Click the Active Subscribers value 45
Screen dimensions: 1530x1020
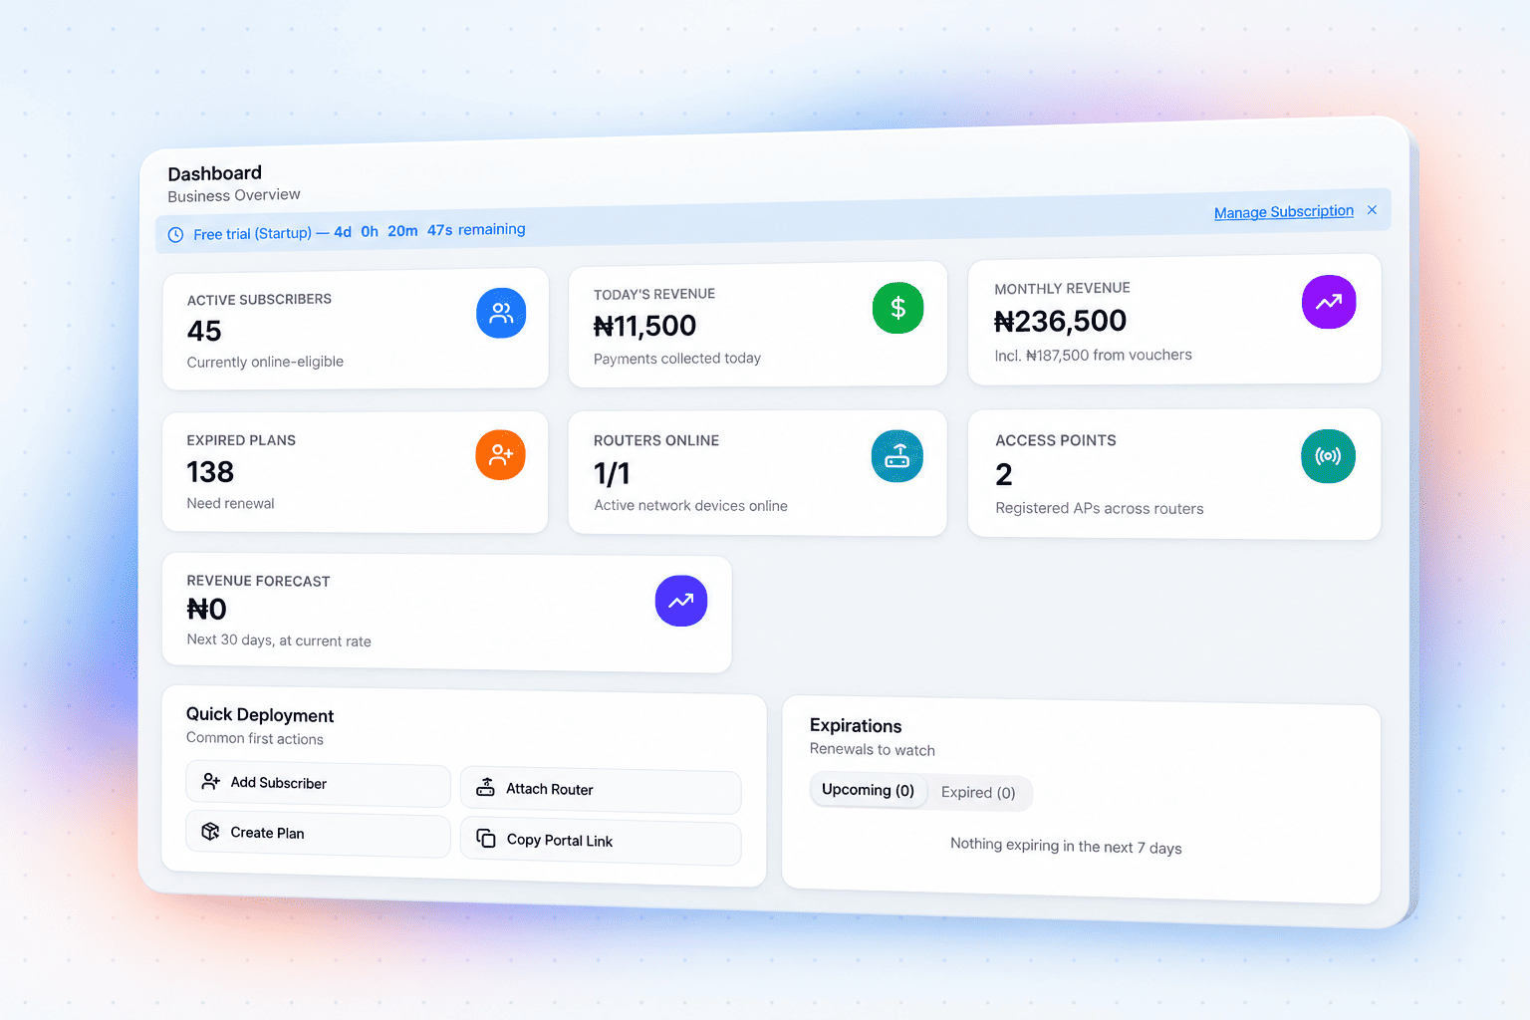(204, 331)
